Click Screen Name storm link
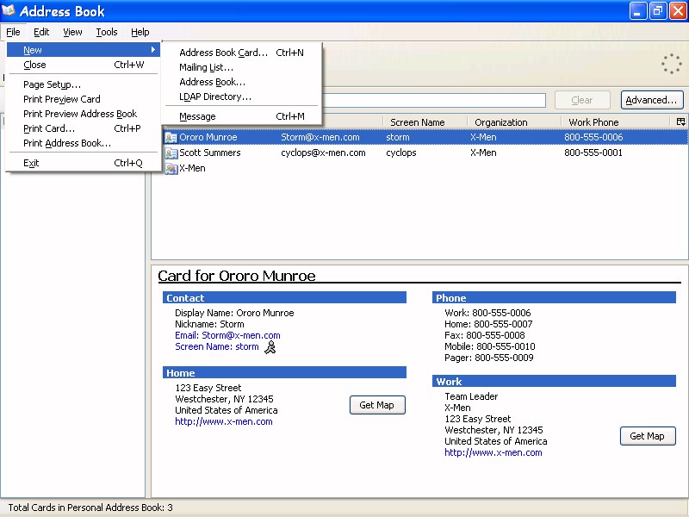 coord(217,346)
